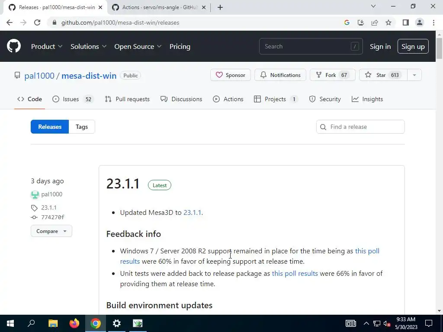Click the install app icon in address bar
This screenshot has width=443, height=332.
[x=360, y=22]
